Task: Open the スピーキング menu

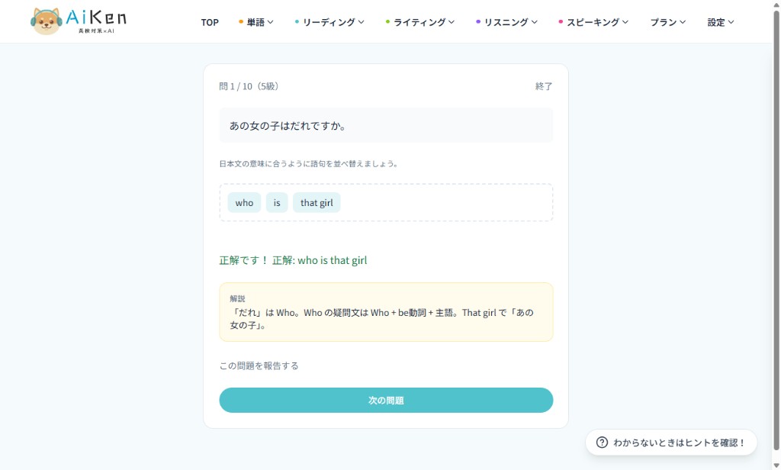Action: (x=593, y=22)
